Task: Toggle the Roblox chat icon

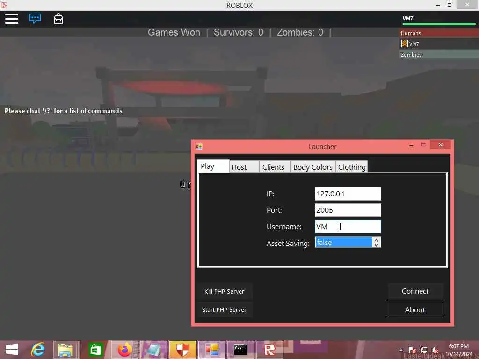Action: [35, 19]
